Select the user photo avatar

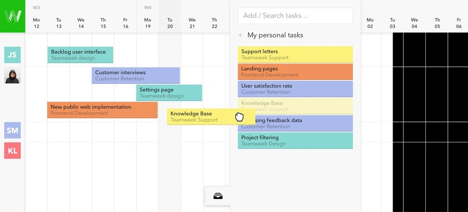tap(13, 75)
